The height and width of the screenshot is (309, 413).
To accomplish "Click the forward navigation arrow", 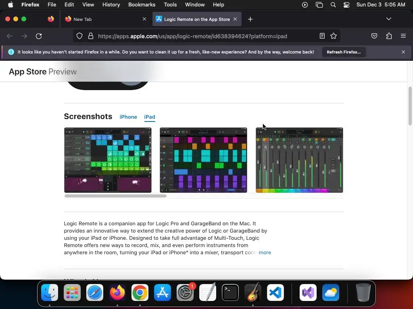I will 24,36.
